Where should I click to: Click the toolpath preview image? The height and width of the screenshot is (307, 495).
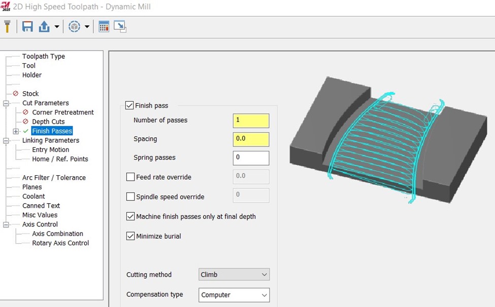tap(388, 139)
